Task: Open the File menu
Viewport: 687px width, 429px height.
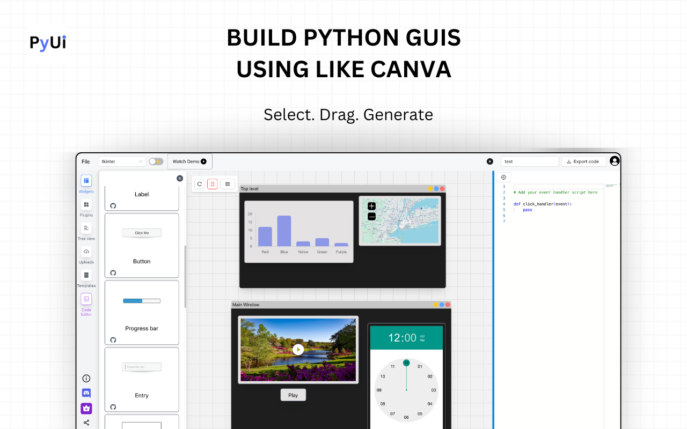Action: point(86,161)
